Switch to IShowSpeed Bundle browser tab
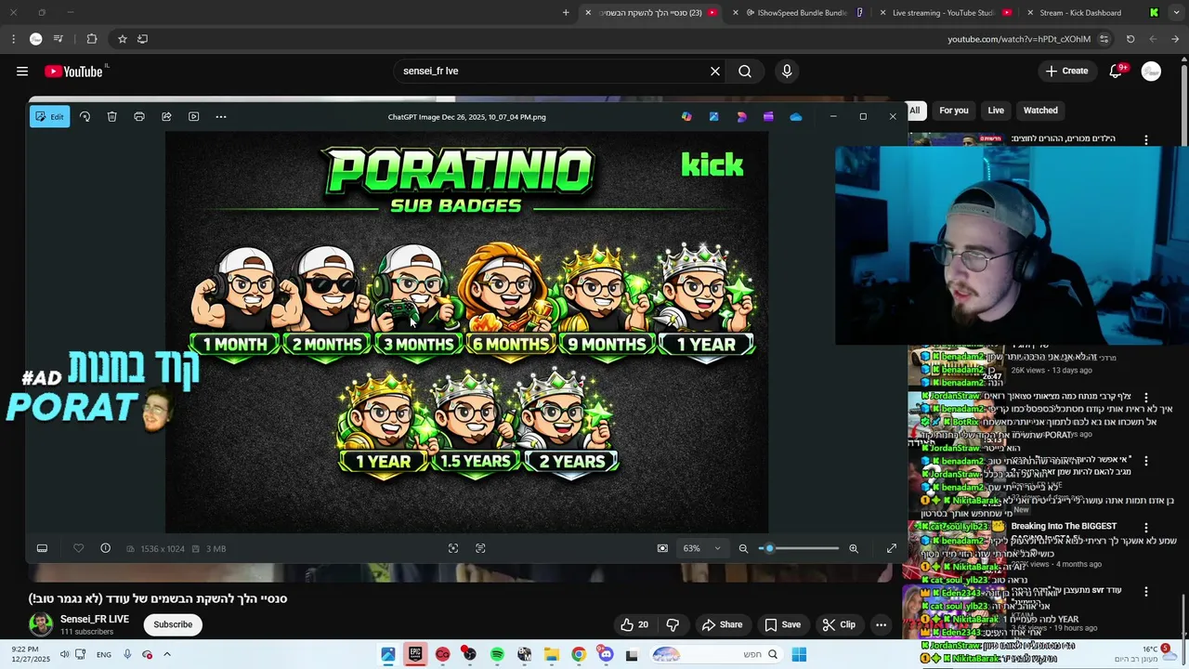This screenshot has height=669, width=1189. [801, 13]
